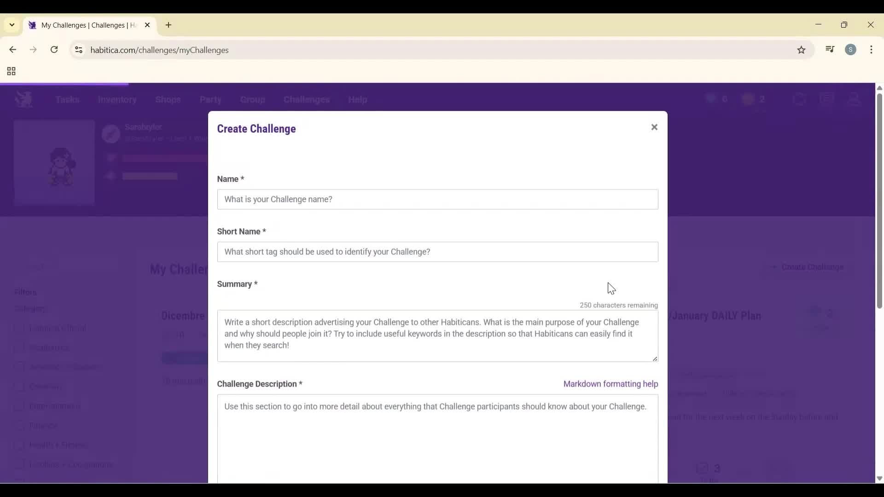
Task: Open the Habitica home gryphon logo
Action: click(x=23, y=99)
